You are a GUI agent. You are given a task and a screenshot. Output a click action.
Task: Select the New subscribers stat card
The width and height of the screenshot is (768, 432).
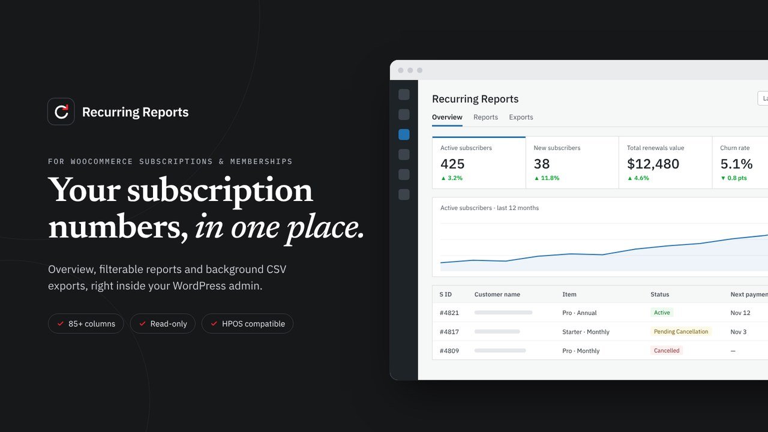572,163
